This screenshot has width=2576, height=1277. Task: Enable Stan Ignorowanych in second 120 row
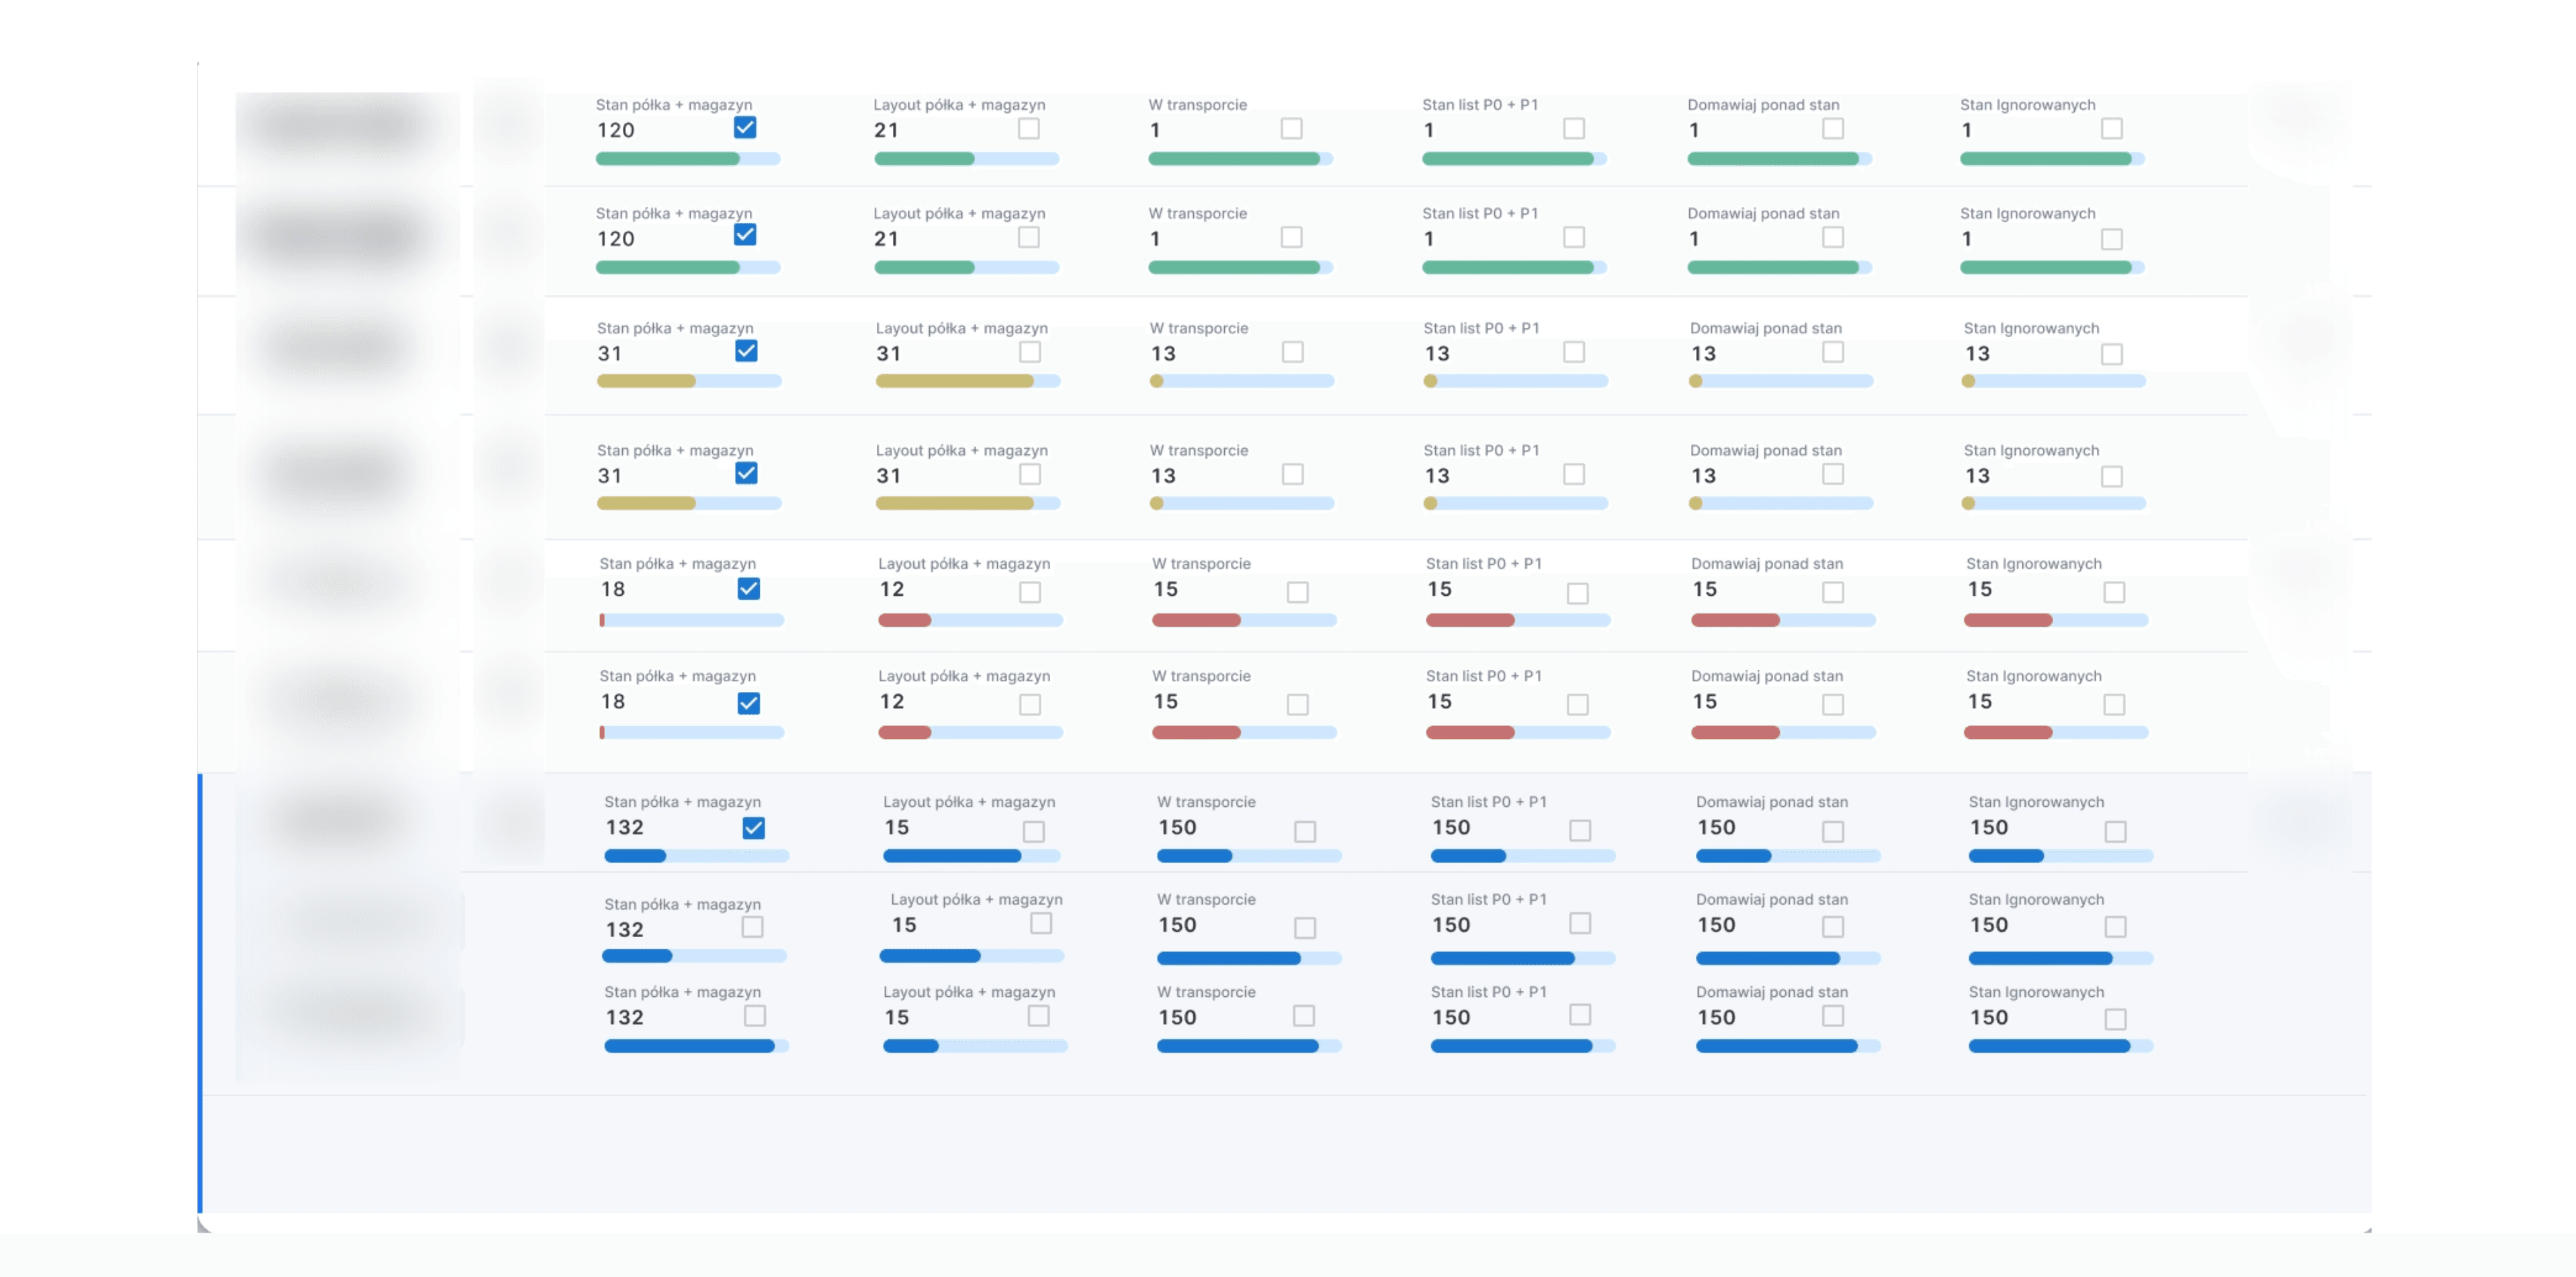click(x=2112, y=239)
